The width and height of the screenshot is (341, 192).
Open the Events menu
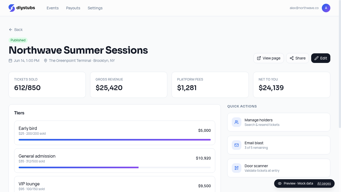[52, 8]
